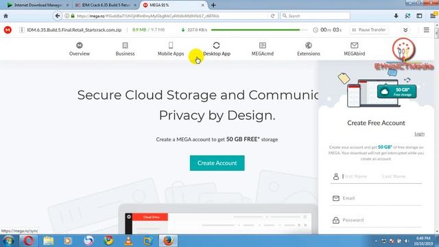Open VLC from the taskbar

(128, 241)
